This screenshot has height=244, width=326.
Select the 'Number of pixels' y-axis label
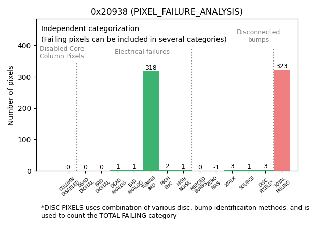click(11, 95)
